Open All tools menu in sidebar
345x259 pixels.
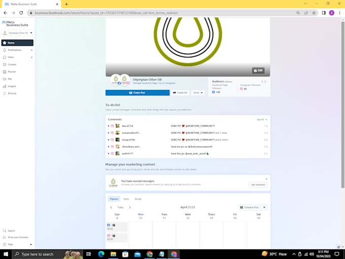pyautogui.click(x=17, y=93)
